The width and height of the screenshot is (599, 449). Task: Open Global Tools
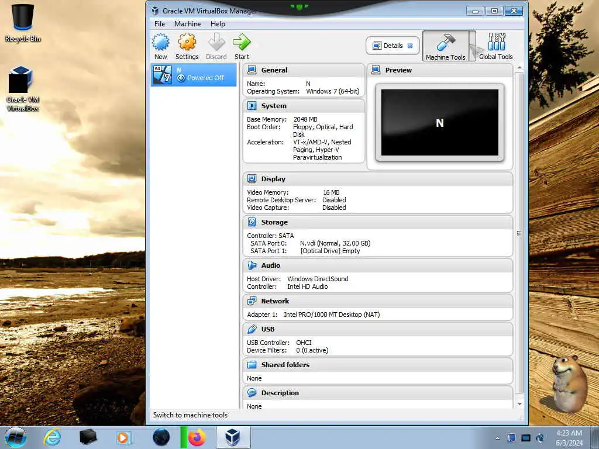point(496,47)
